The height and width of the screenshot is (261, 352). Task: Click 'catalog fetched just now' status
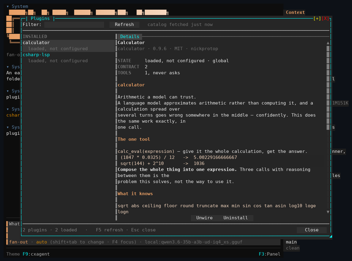[x=180, y=24]
